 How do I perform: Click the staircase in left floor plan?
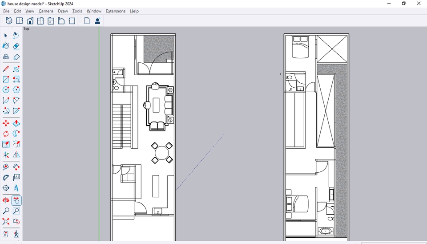pos(122,127)
